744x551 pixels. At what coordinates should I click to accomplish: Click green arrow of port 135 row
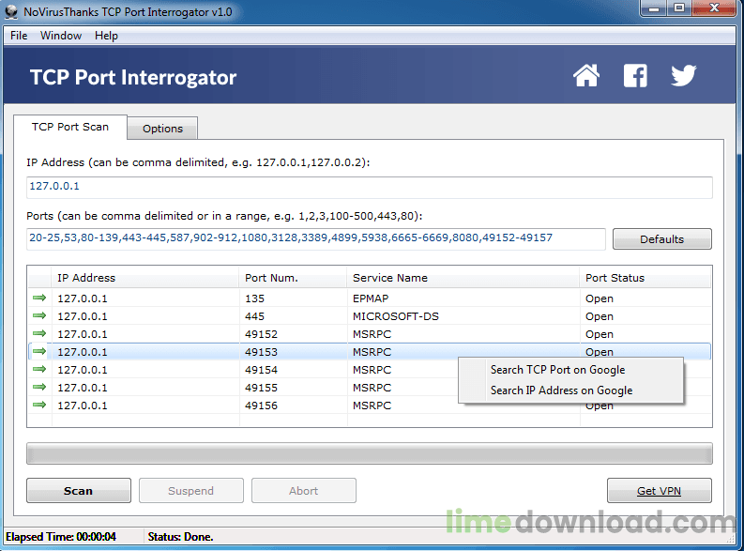[39, 298]
